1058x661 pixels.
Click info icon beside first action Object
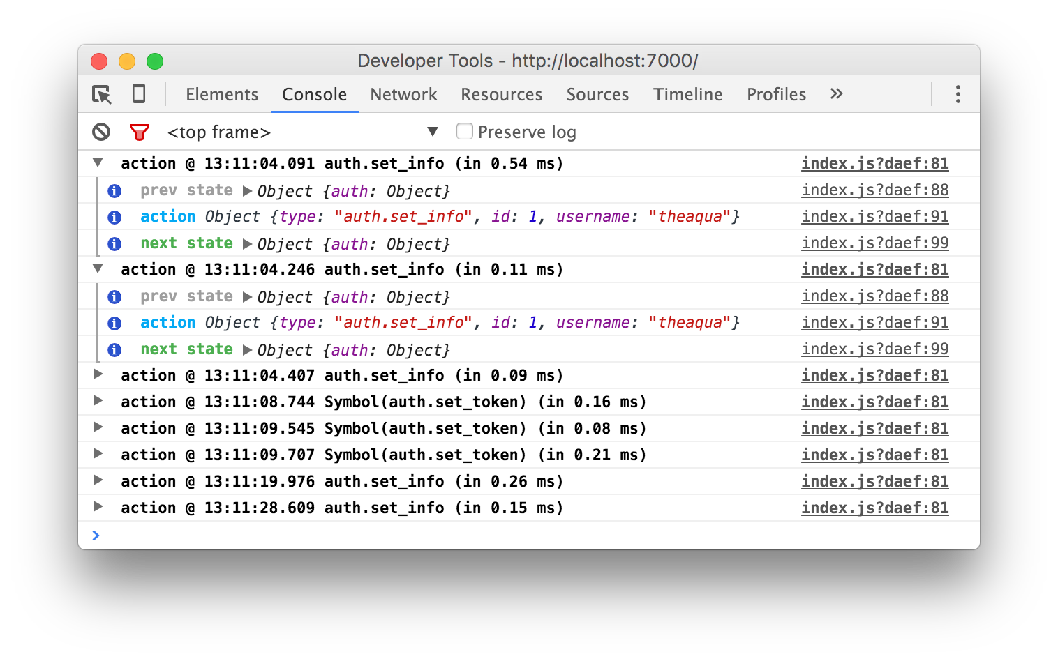coord(114,217)
